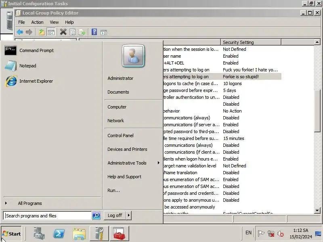Click Run... in Start menu
The height and width of the screenshot is (242, 323).
click(x=113, y=190)
